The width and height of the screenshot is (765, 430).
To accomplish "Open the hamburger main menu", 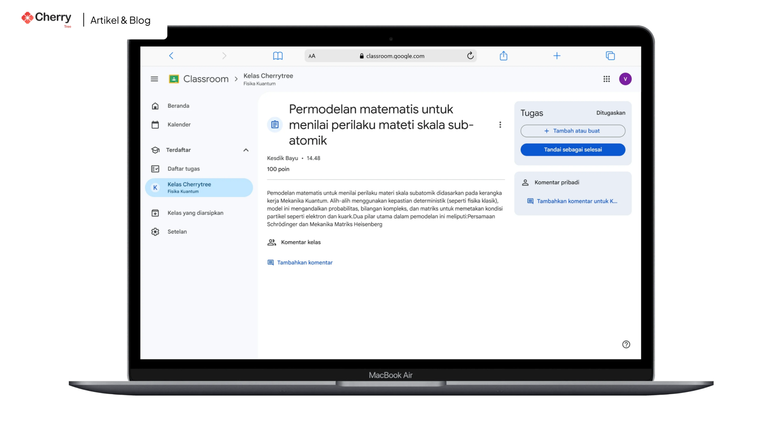I will [154, 79].
